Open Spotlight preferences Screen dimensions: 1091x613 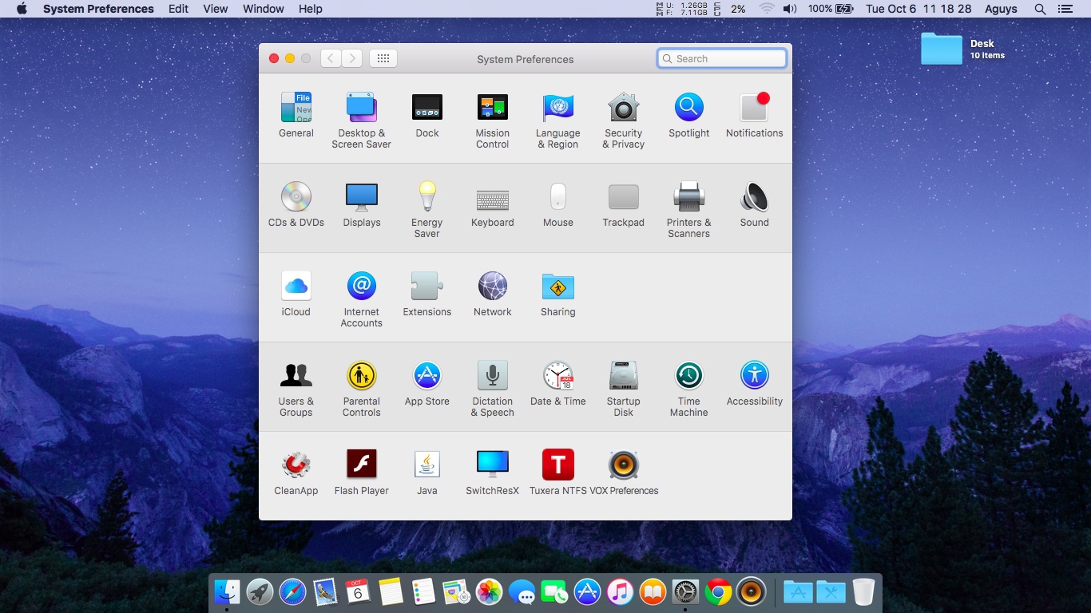coord(689,116)
